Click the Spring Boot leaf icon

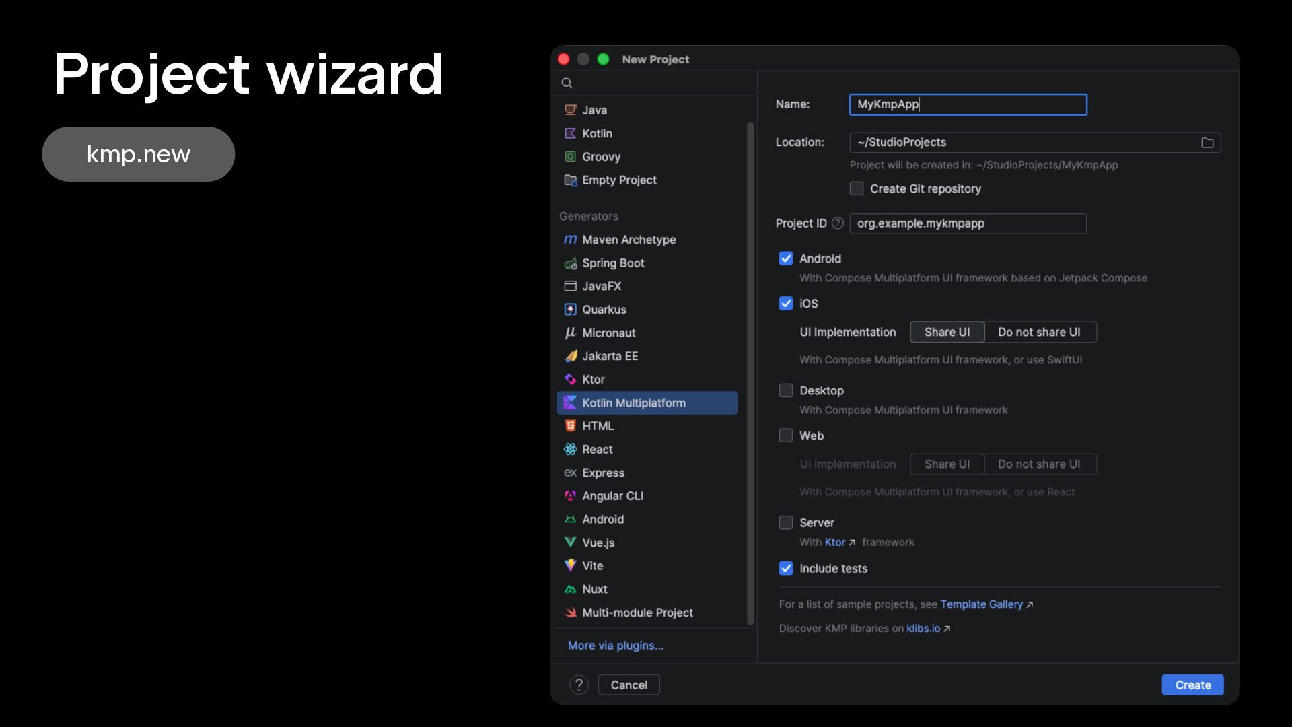pyautogui.click(x=571, y=263)
